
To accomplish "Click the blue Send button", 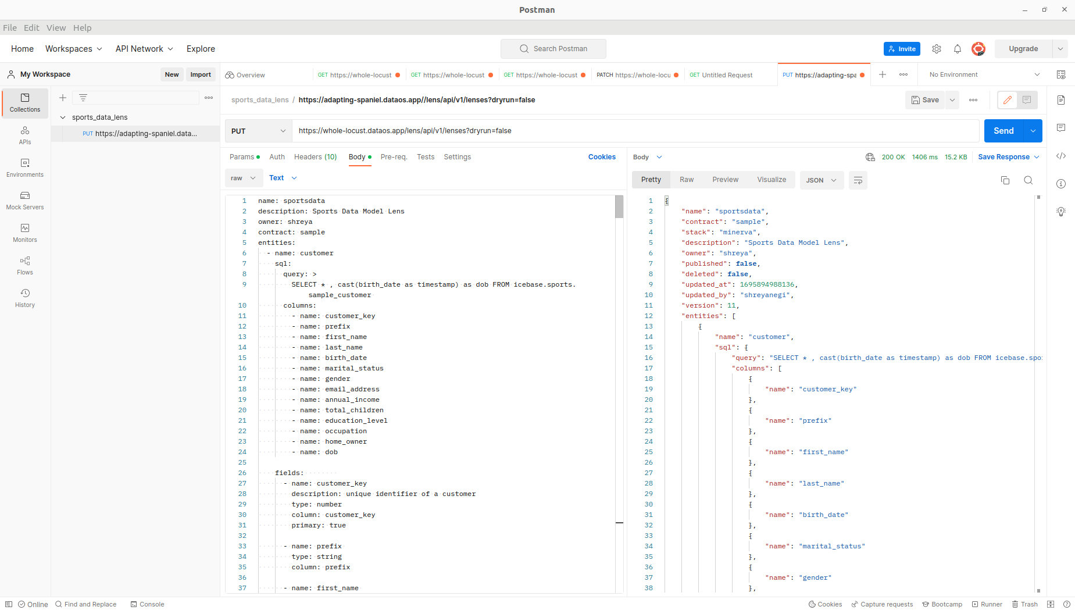I will click(x=1003, y=131).
